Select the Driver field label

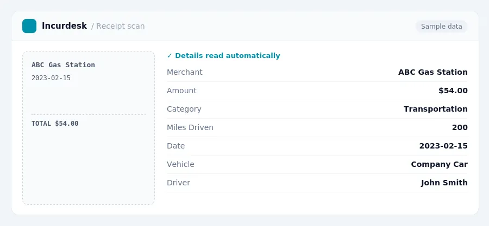(x=178, y=183)
